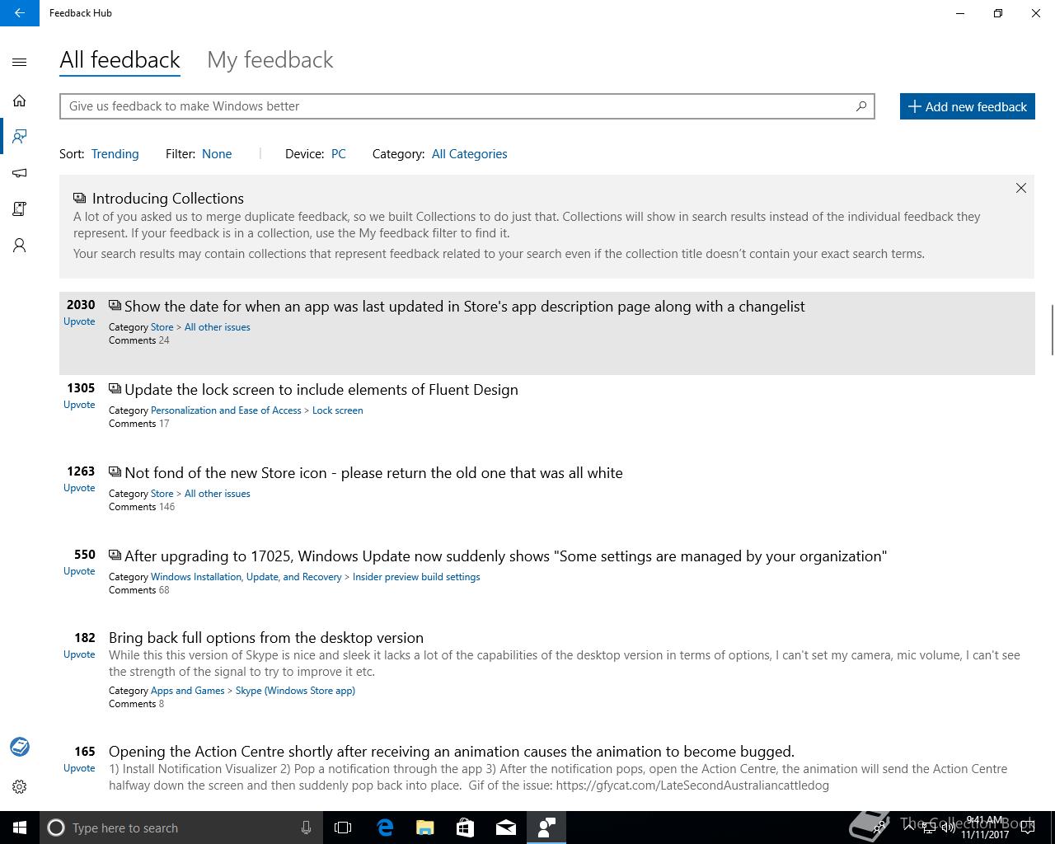Open Task View on taskbar
Viewport: 1055px width, 844px height.
[343, 828]
